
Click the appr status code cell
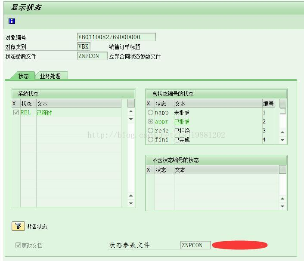[x=162, y=122]
